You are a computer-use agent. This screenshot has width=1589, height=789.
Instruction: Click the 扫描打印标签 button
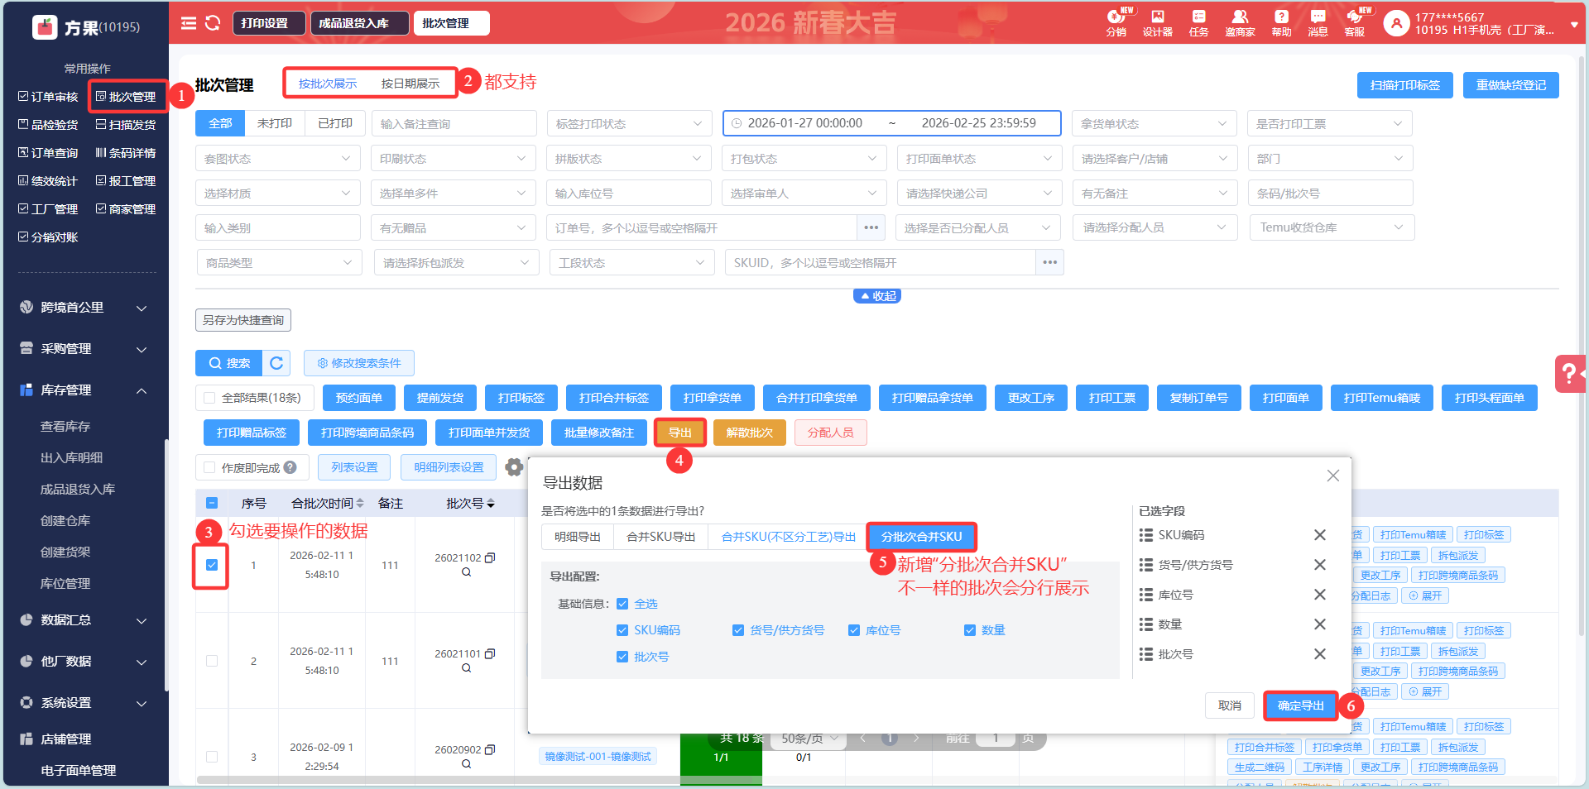pyautogui.click(x=1404, y=85)
